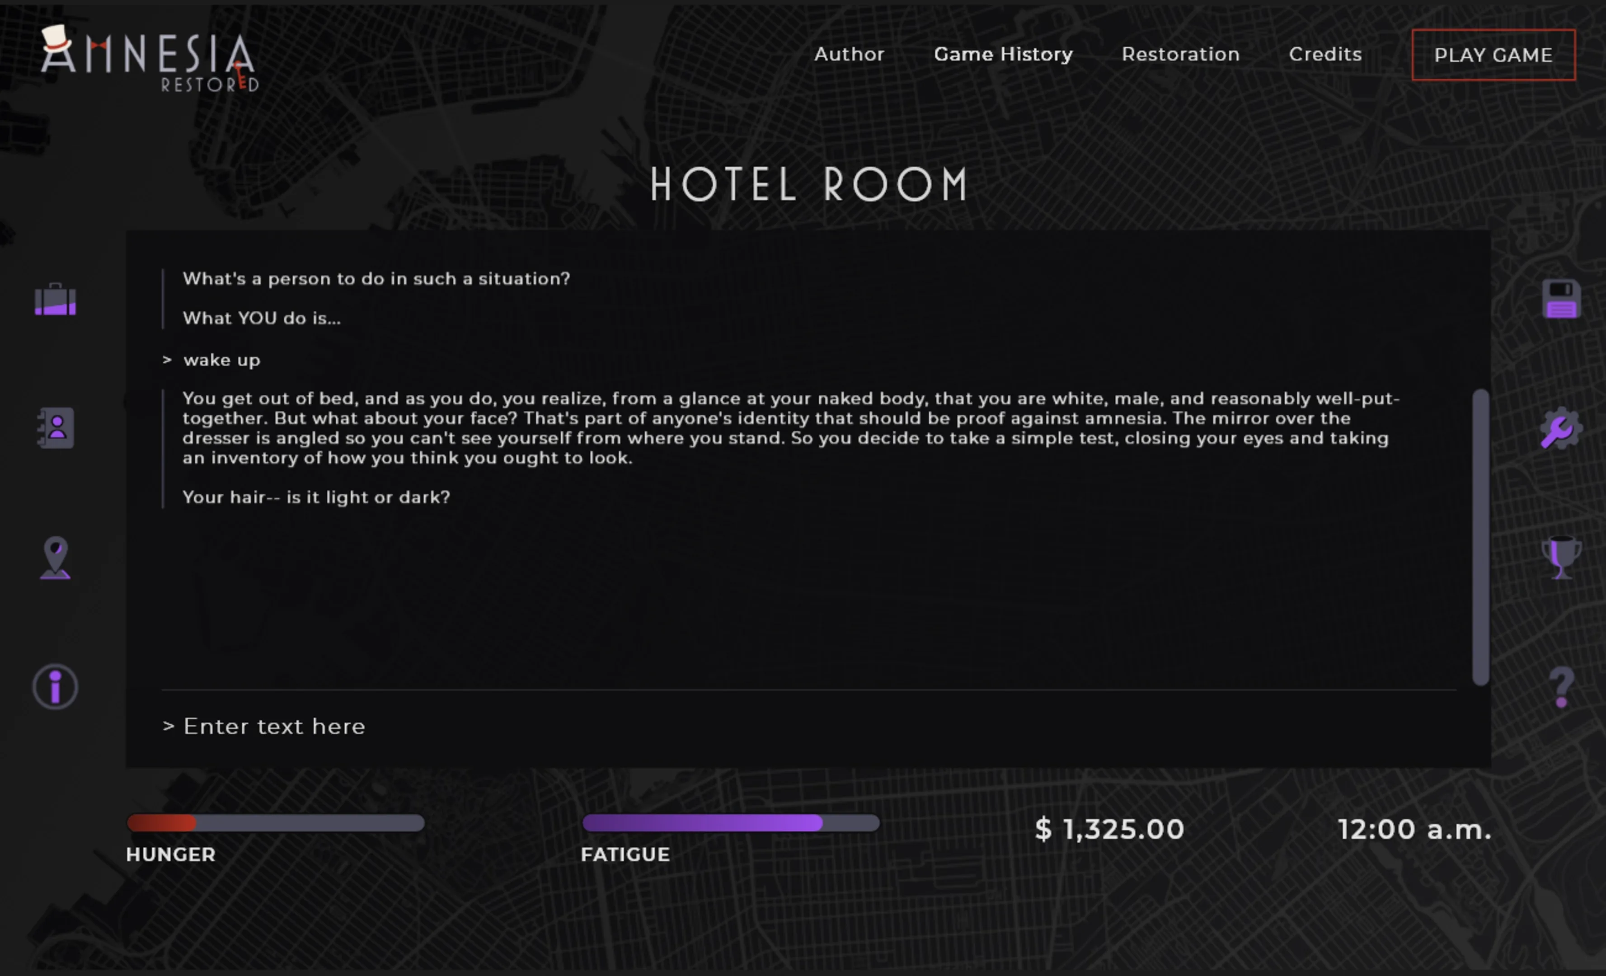Open the briefcase inventory icon
The width and height of the screenshot is (1606, 976).
pos(56,300)
